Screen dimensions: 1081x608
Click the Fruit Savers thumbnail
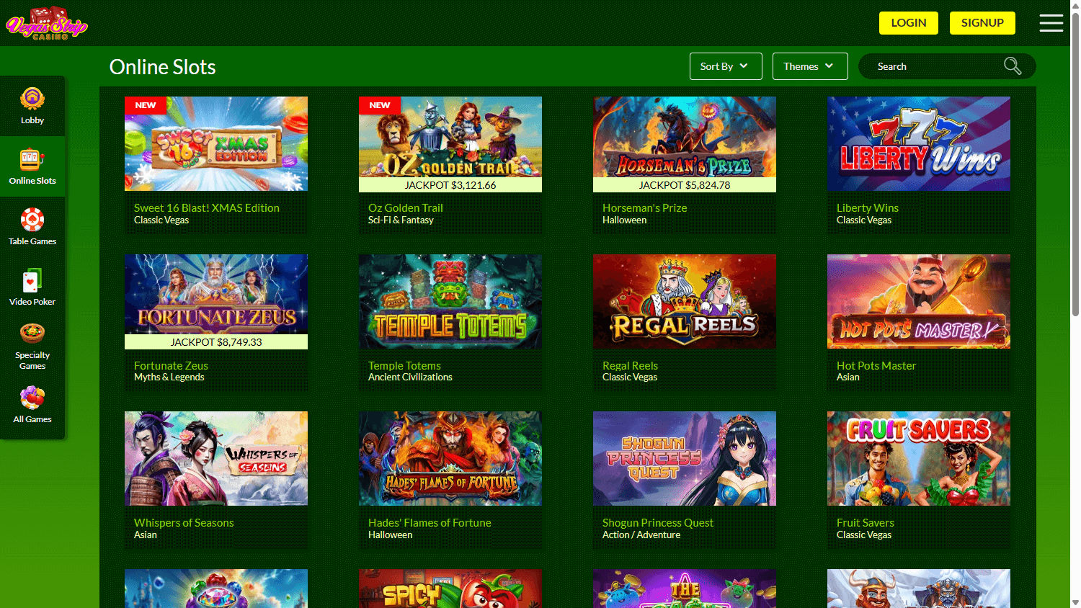pyautogui.click(x=918, y=458)
